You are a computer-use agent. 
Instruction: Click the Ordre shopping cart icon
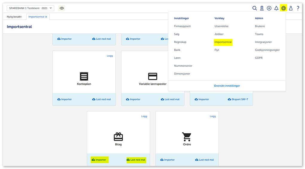(x=187, y=137)
